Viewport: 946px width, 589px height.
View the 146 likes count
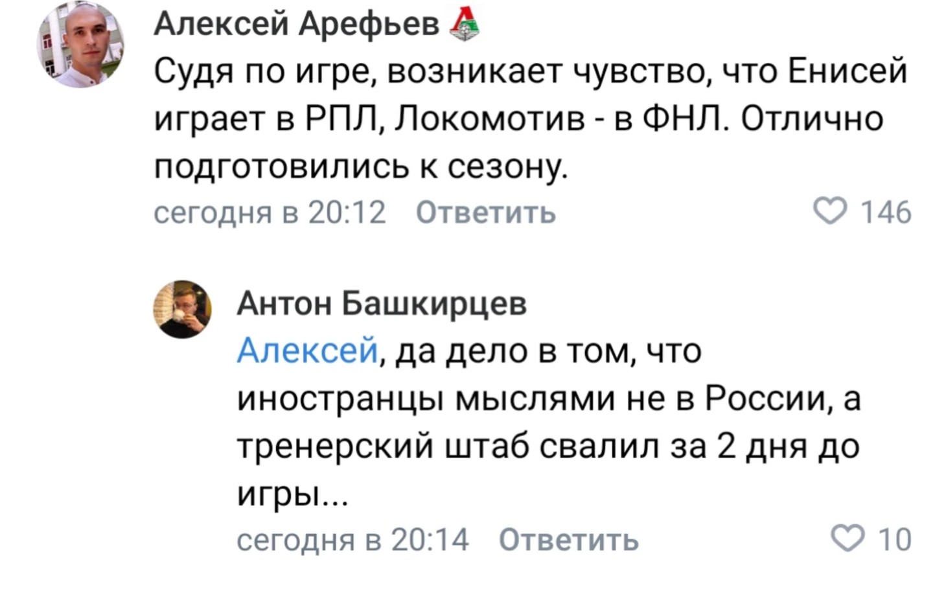point(885,213)
